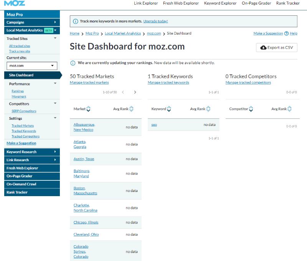Open Colorado Springs, Colorado market

coord(81,252)
